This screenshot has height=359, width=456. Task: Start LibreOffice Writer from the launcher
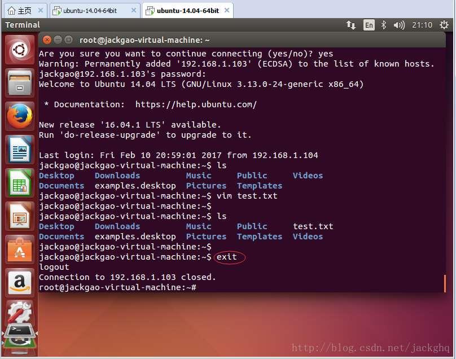[20, 150]
